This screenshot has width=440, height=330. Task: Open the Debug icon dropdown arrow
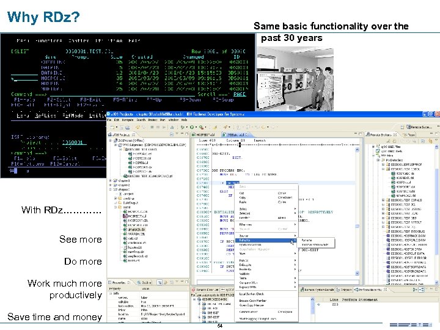tap(186, 127)
